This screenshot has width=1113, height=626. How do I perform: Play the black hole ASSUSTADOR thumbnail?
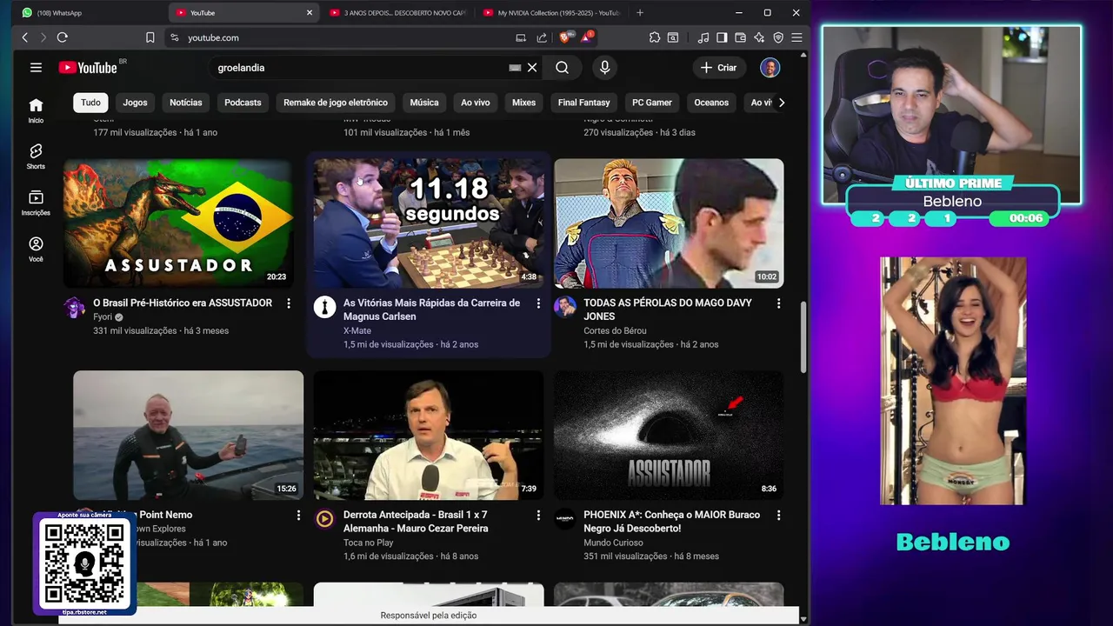tap(669, 435)
